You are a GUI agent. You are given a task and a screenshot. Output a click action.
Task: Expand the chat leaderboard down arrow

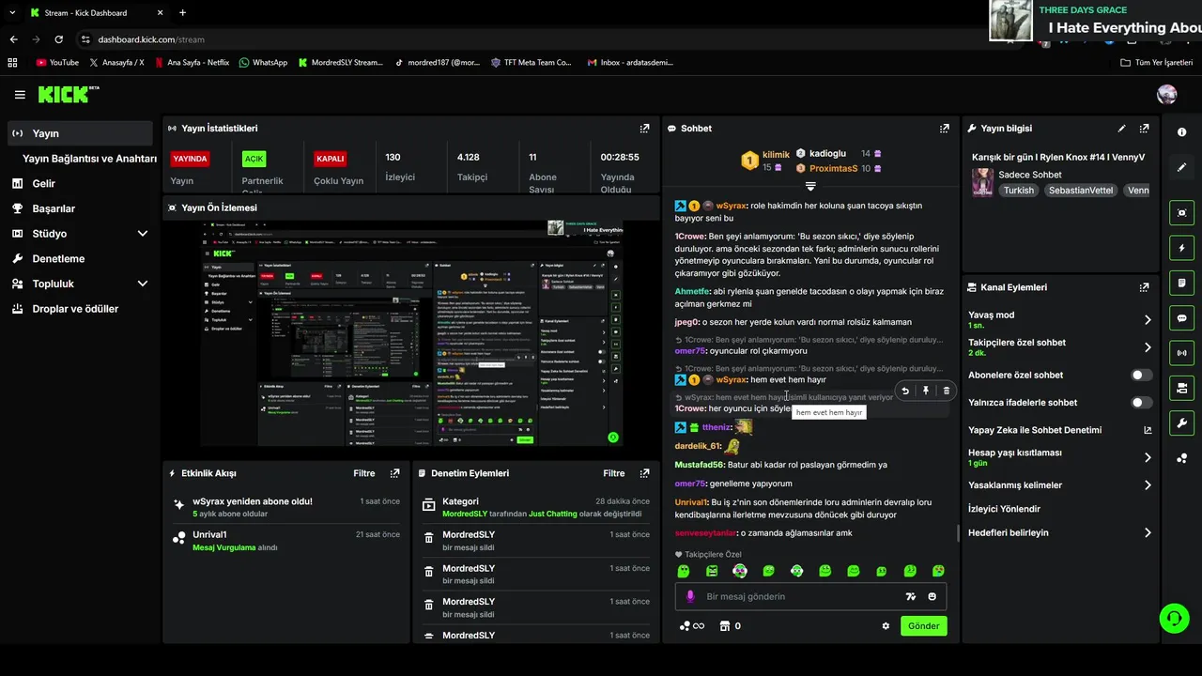810,187
